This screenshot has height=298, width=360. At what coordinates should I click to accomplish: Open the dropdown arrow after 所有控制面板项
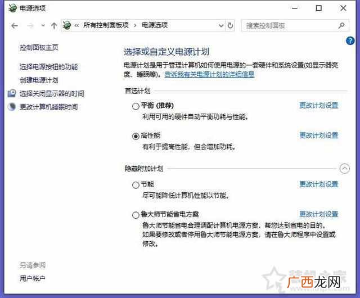pyautogui.click(x=135, y=25)
